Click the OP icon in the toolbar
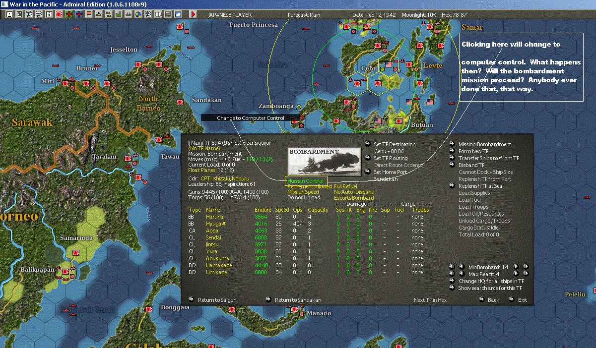 158,14
